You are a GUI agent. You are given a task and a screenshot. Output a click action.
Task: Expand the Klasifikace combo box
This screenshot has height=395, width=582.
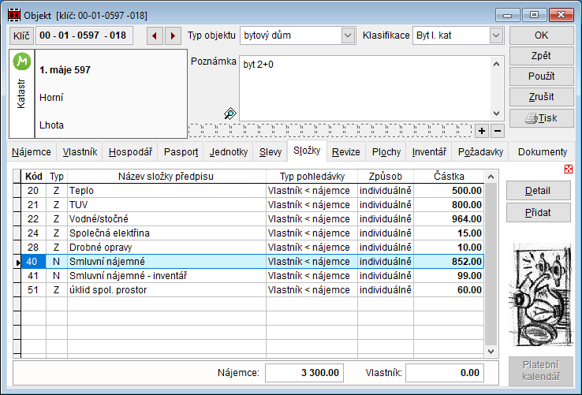[x=495, y=35]
